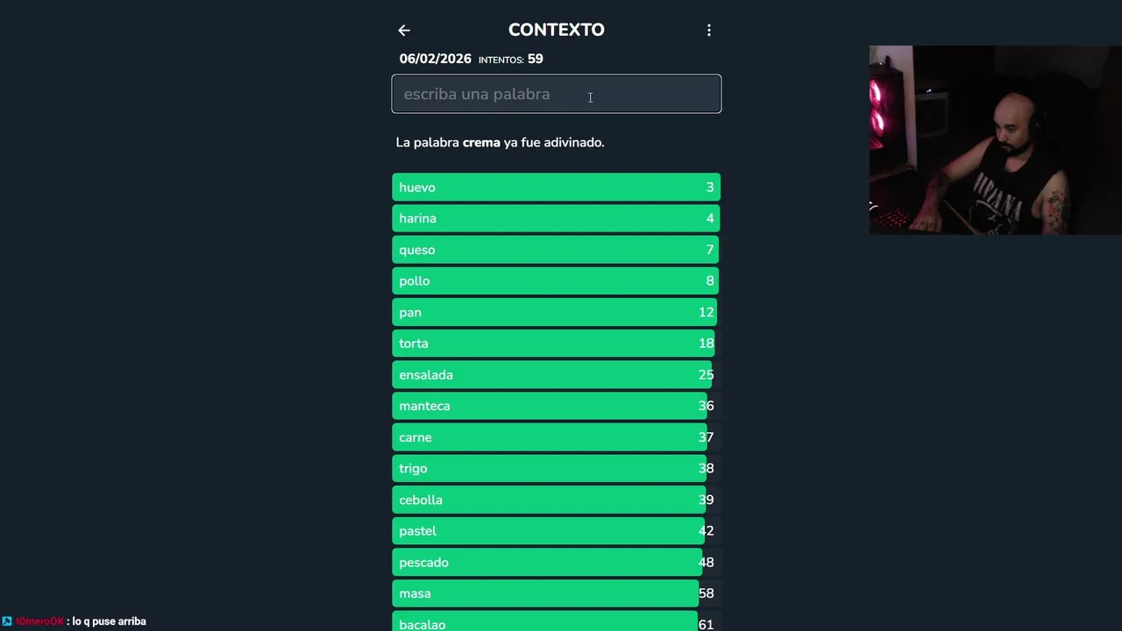
Task: Select the 'huevo' guess row
Action: click(556, 188)
